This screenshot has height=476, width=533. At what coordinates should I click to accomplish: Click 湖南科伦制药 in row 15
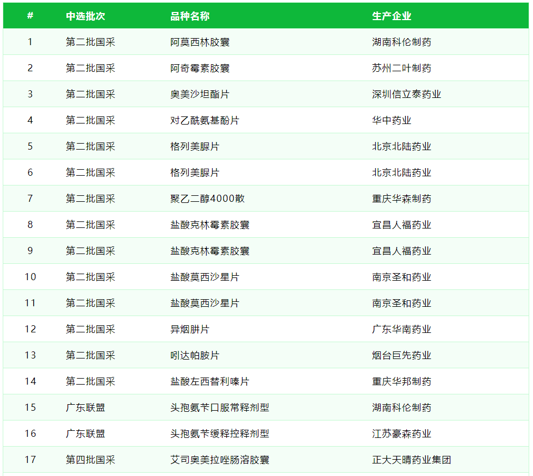(x=401, y=407)
